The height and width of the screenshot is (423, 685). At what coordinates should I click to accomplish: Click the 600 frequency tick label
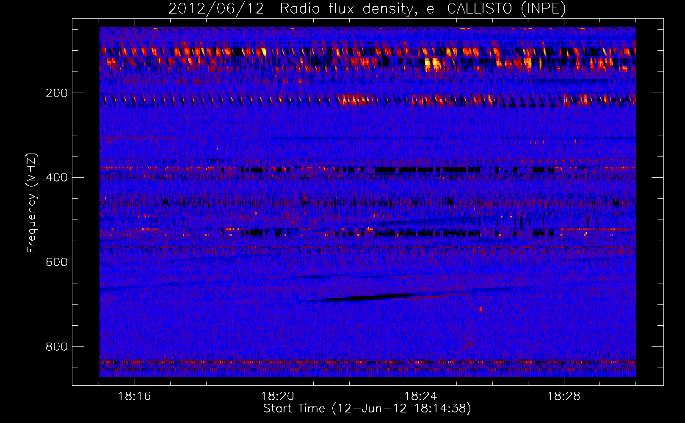point(56,262)
